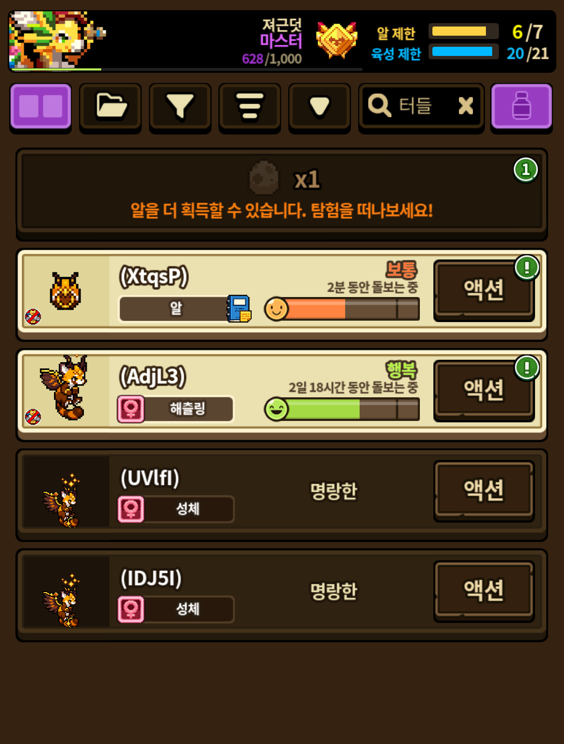Expand the down-arrow dropdown in toolbar

pos(319,107)
